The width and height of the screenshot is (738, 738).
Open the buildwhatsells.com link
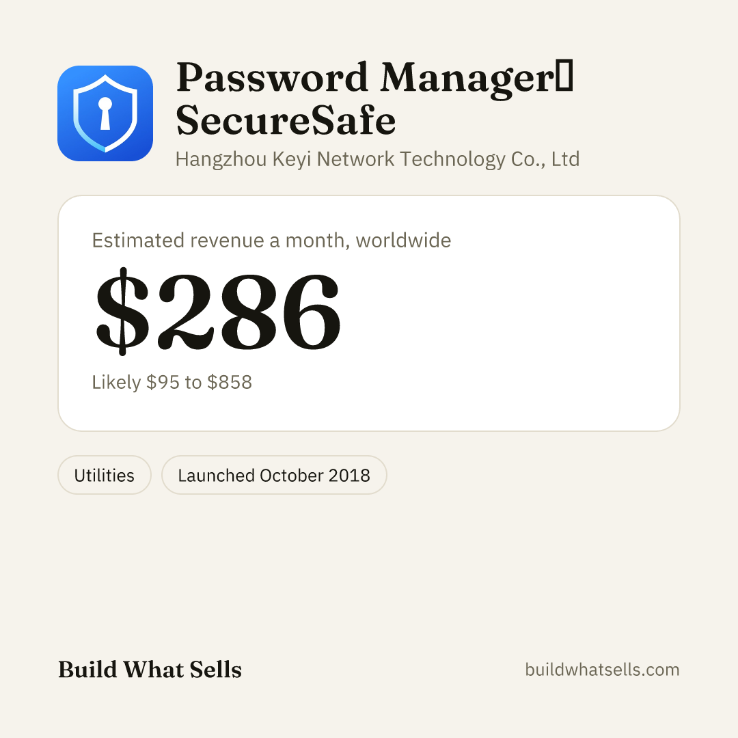(602, 669)
